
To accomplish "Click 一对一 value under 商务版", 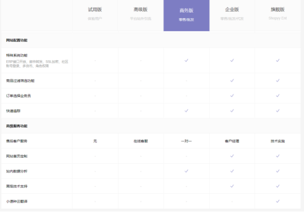I will [x=187, y=141].
